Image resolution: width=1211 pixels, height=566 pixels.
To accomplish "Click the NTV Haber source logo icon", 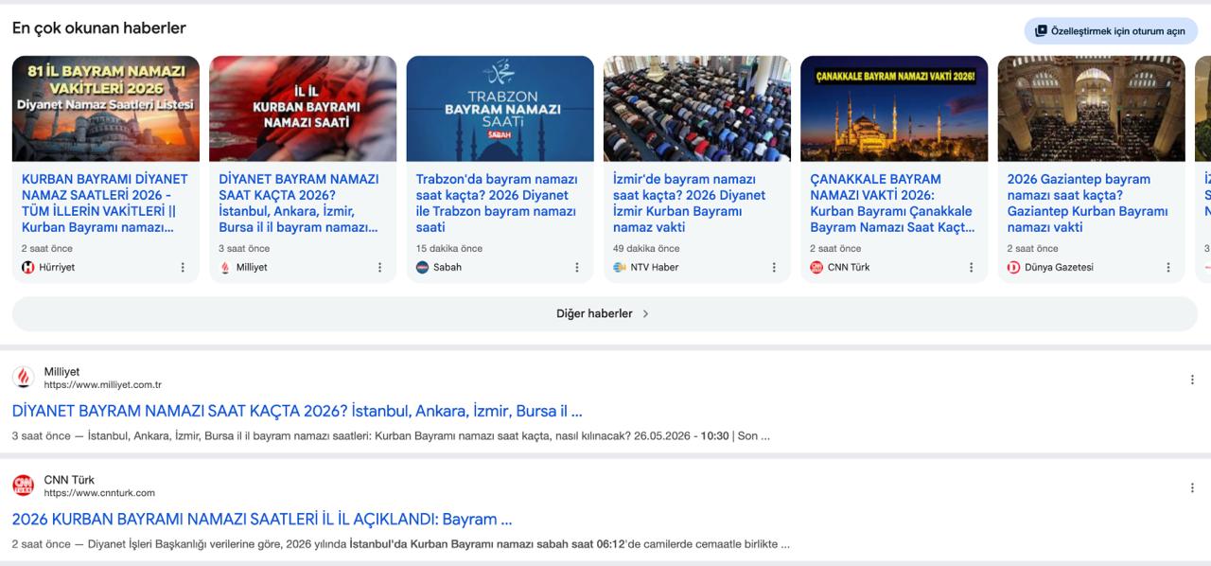I will point(620,268).
